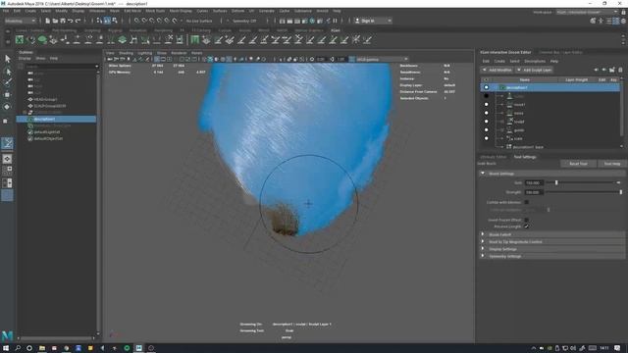Screen dimensions: 628x353
Task: Enable the disabled black-dot modifier row
Action: pos(487,96)
